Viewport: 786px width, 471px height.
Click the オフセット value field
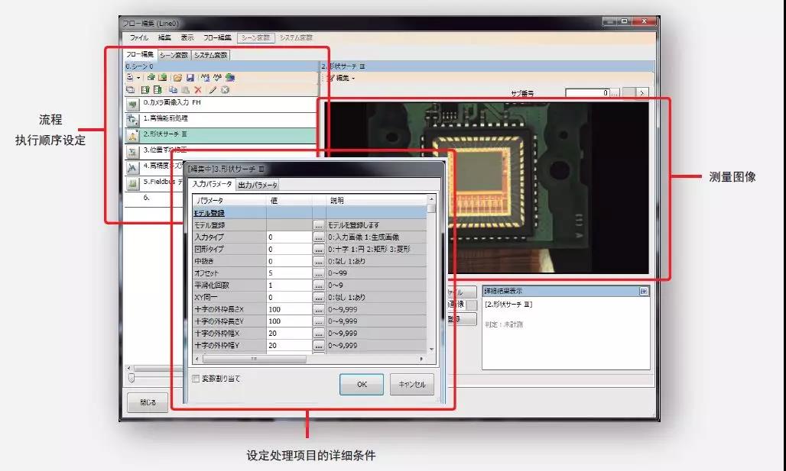[288, 273]
